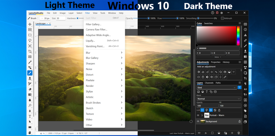The height and width of the screenshot is (136, 275).
Task: Close the Landscape document tab
Action: tap(50, 23)
